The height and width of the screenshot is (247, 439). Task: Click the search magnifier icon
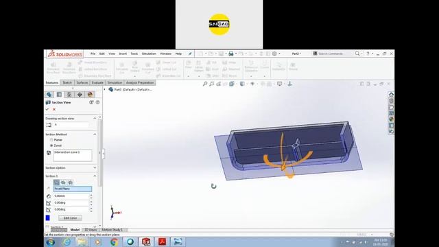point(357,54)
